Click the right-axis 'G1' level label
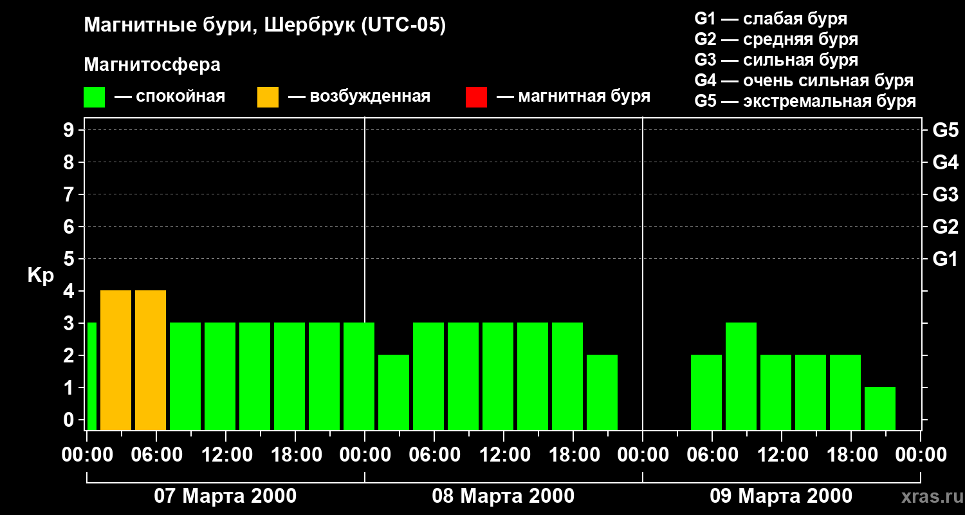Viewport: 965px width, 515px height. pos(945,259)
